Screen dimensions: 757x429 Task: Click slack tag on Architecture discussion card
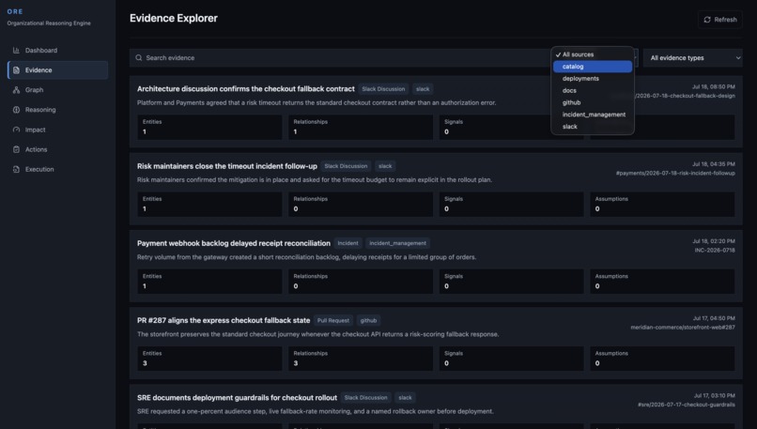click(423, 89)
